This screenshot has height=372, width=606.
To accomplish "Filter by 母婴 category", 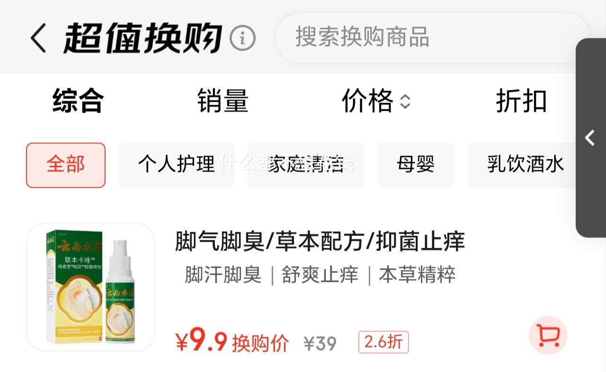I will [x=416, y=165].
